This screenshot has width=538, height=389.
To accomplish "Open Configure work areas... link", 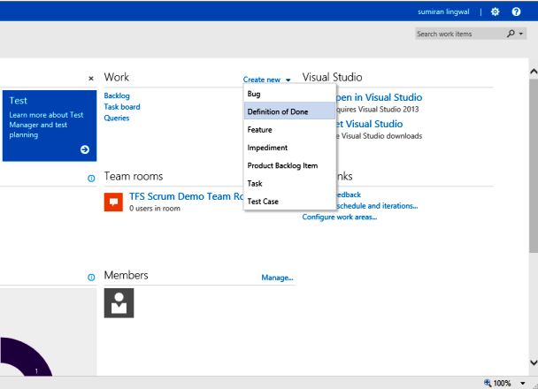I will click(340, 217).
